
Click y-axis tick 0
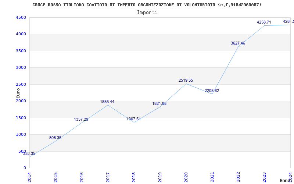click(25, 168)
